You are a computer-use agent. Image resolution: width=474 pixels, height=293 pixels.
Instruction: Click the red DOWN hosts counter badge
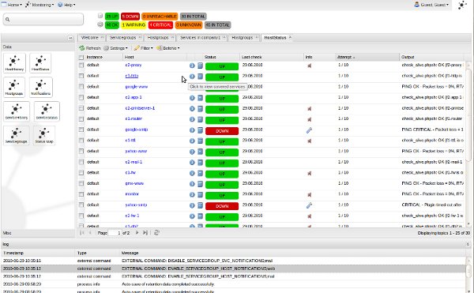tap(130, 17)
